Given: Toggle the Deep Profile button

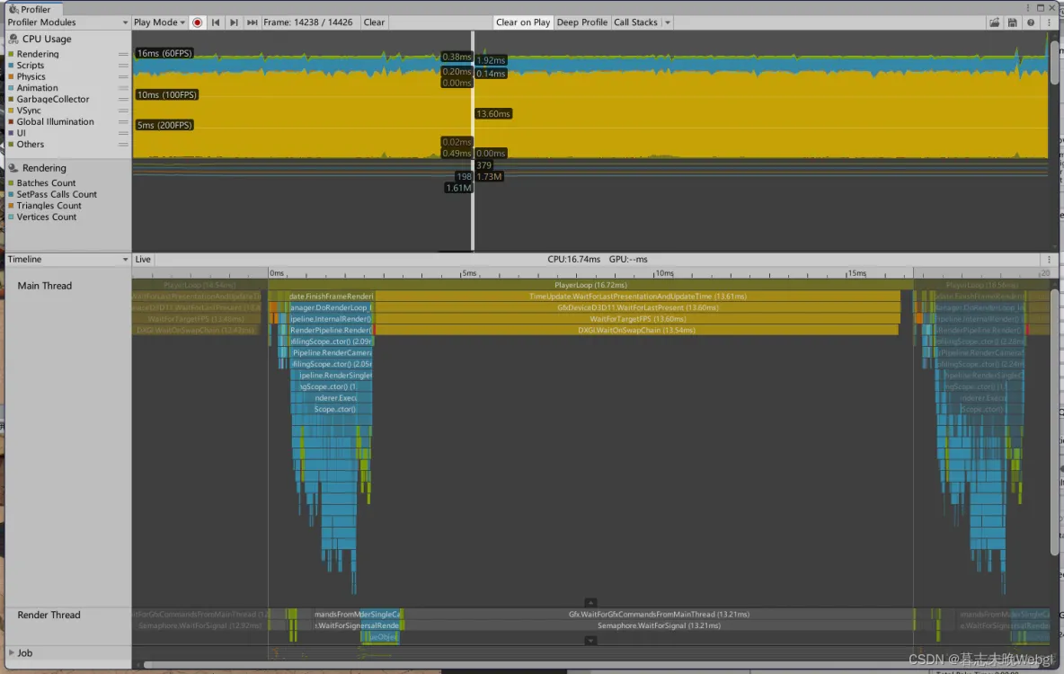Looking at the screenshot, I should tap(581, 22).
